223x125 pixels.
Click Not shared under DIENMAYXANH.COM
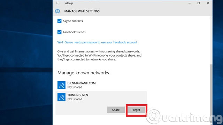point(75,87)
